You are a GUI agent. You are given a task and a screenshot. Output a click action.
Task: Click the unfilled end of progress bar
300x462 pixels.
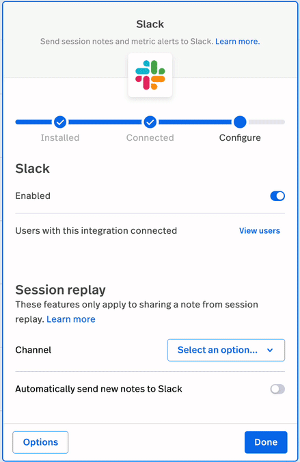click(267, 122)
